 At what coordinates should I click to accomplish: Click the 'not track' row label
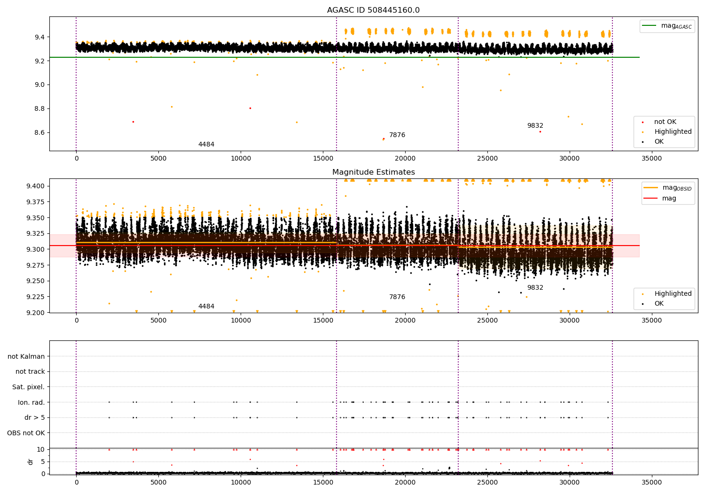pyautogui.click(x=30, y=372)
